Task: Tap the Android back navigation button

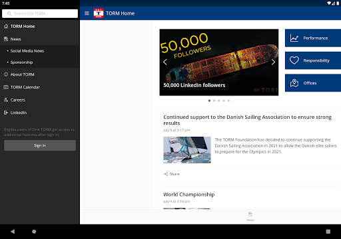Action: click(x=13, y=232)
